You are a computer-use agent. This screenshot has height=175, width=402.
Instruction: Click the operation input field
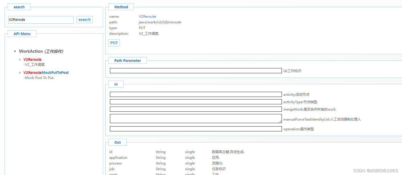[x=195, y=129]
